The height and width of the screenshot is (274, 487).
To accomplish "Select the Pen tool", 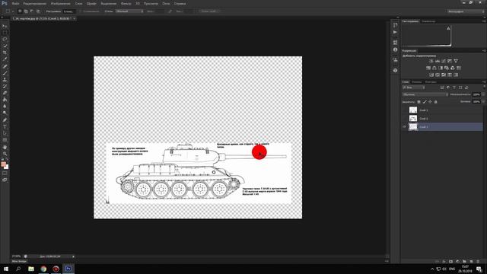I will [x=5, y=120].
